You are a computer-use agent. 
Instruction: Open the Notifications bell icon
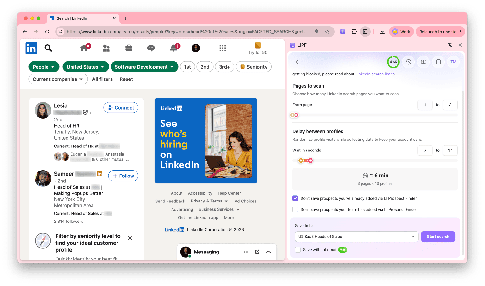174,48
